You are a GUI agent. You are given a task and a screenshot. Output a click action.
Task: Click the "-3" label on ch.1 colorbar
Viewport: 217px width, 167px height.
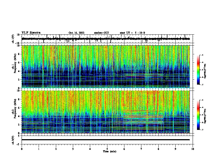(x=202, y=55)
